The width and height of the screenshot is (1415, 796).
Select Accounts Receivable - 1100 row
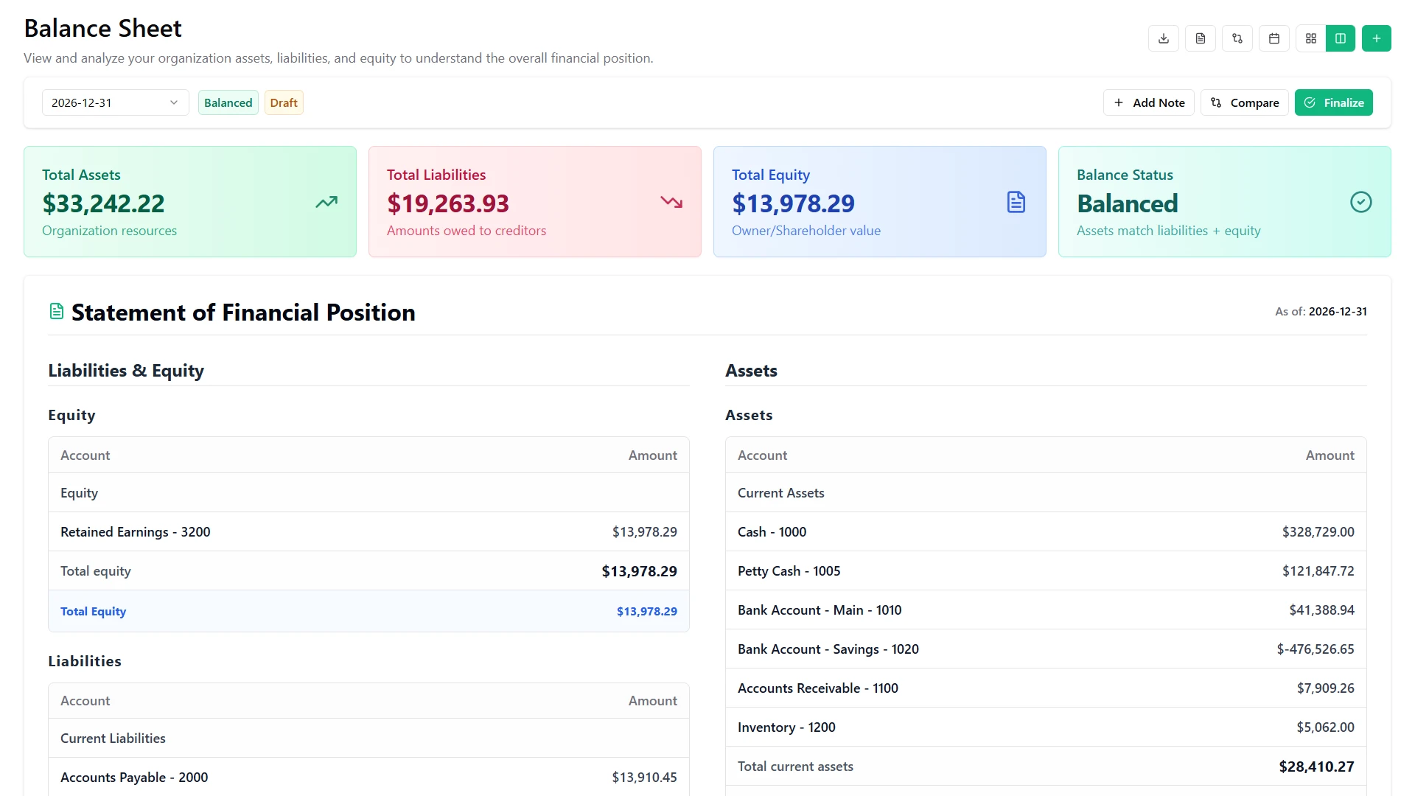1046,688
